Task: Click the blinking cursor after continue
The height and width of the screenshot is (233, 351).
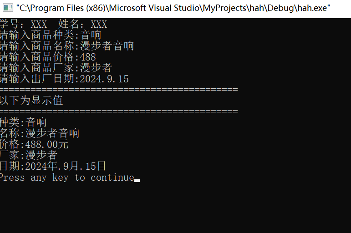Action: point(137,181)
